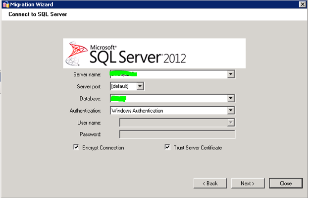Click the 'Encrypt Connection' label text
The height and width of the screenshot is (198, 310).
pyautogui.click(x=103, y=148)
